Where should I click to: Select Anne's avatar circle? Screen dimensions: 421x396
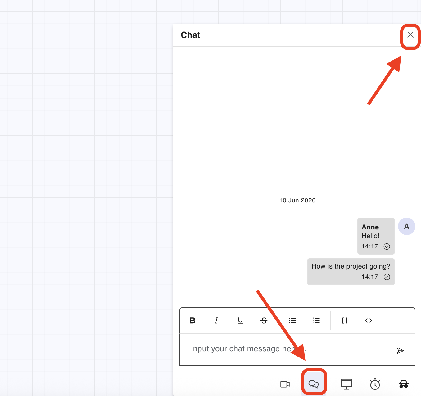click(x=407, y=226)
